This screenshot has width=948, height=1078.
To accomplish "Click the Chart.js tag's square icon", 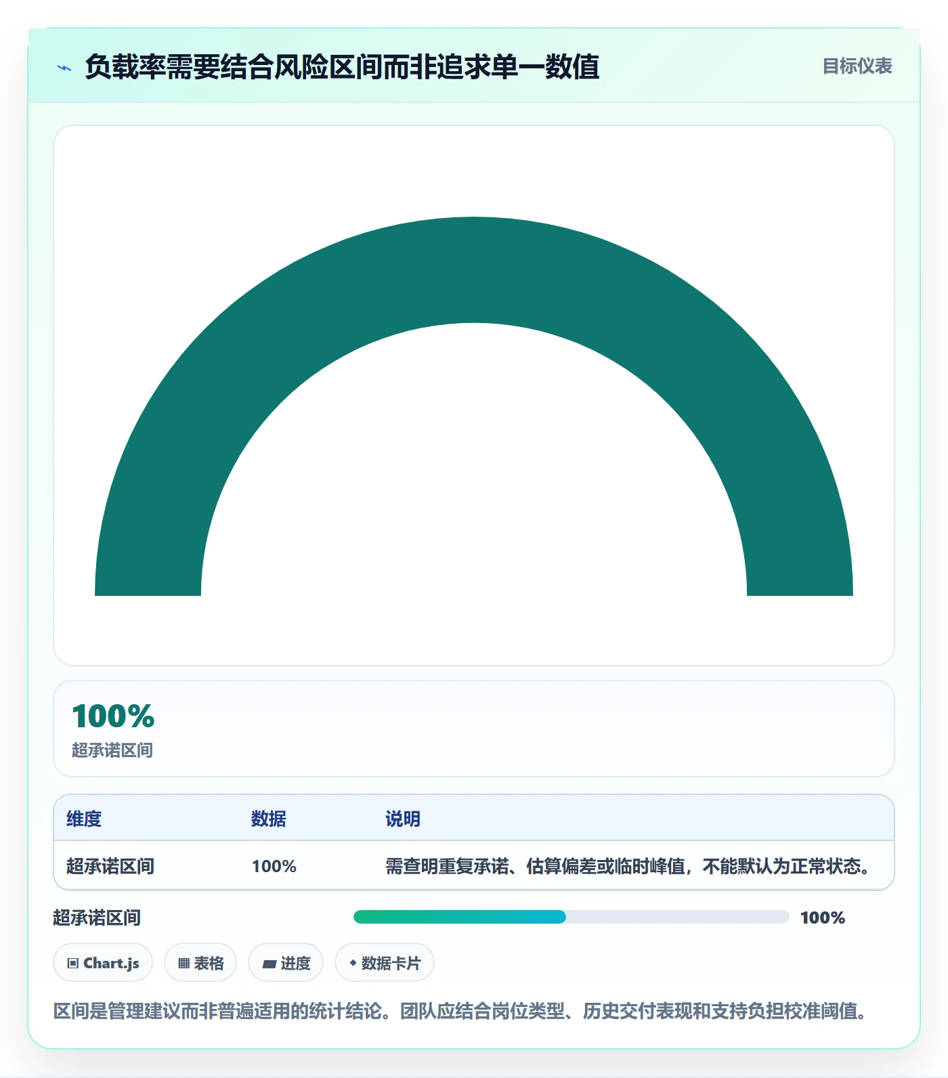I will (73, 964).
